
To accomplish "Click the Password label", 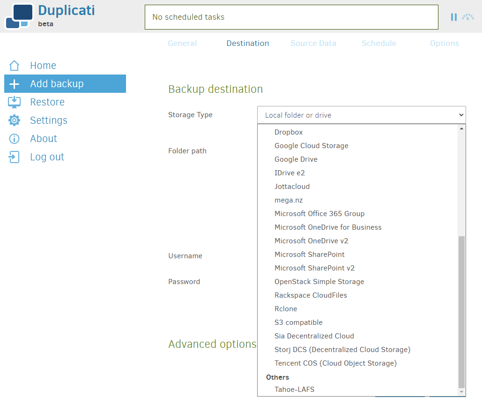I will 184,282.
